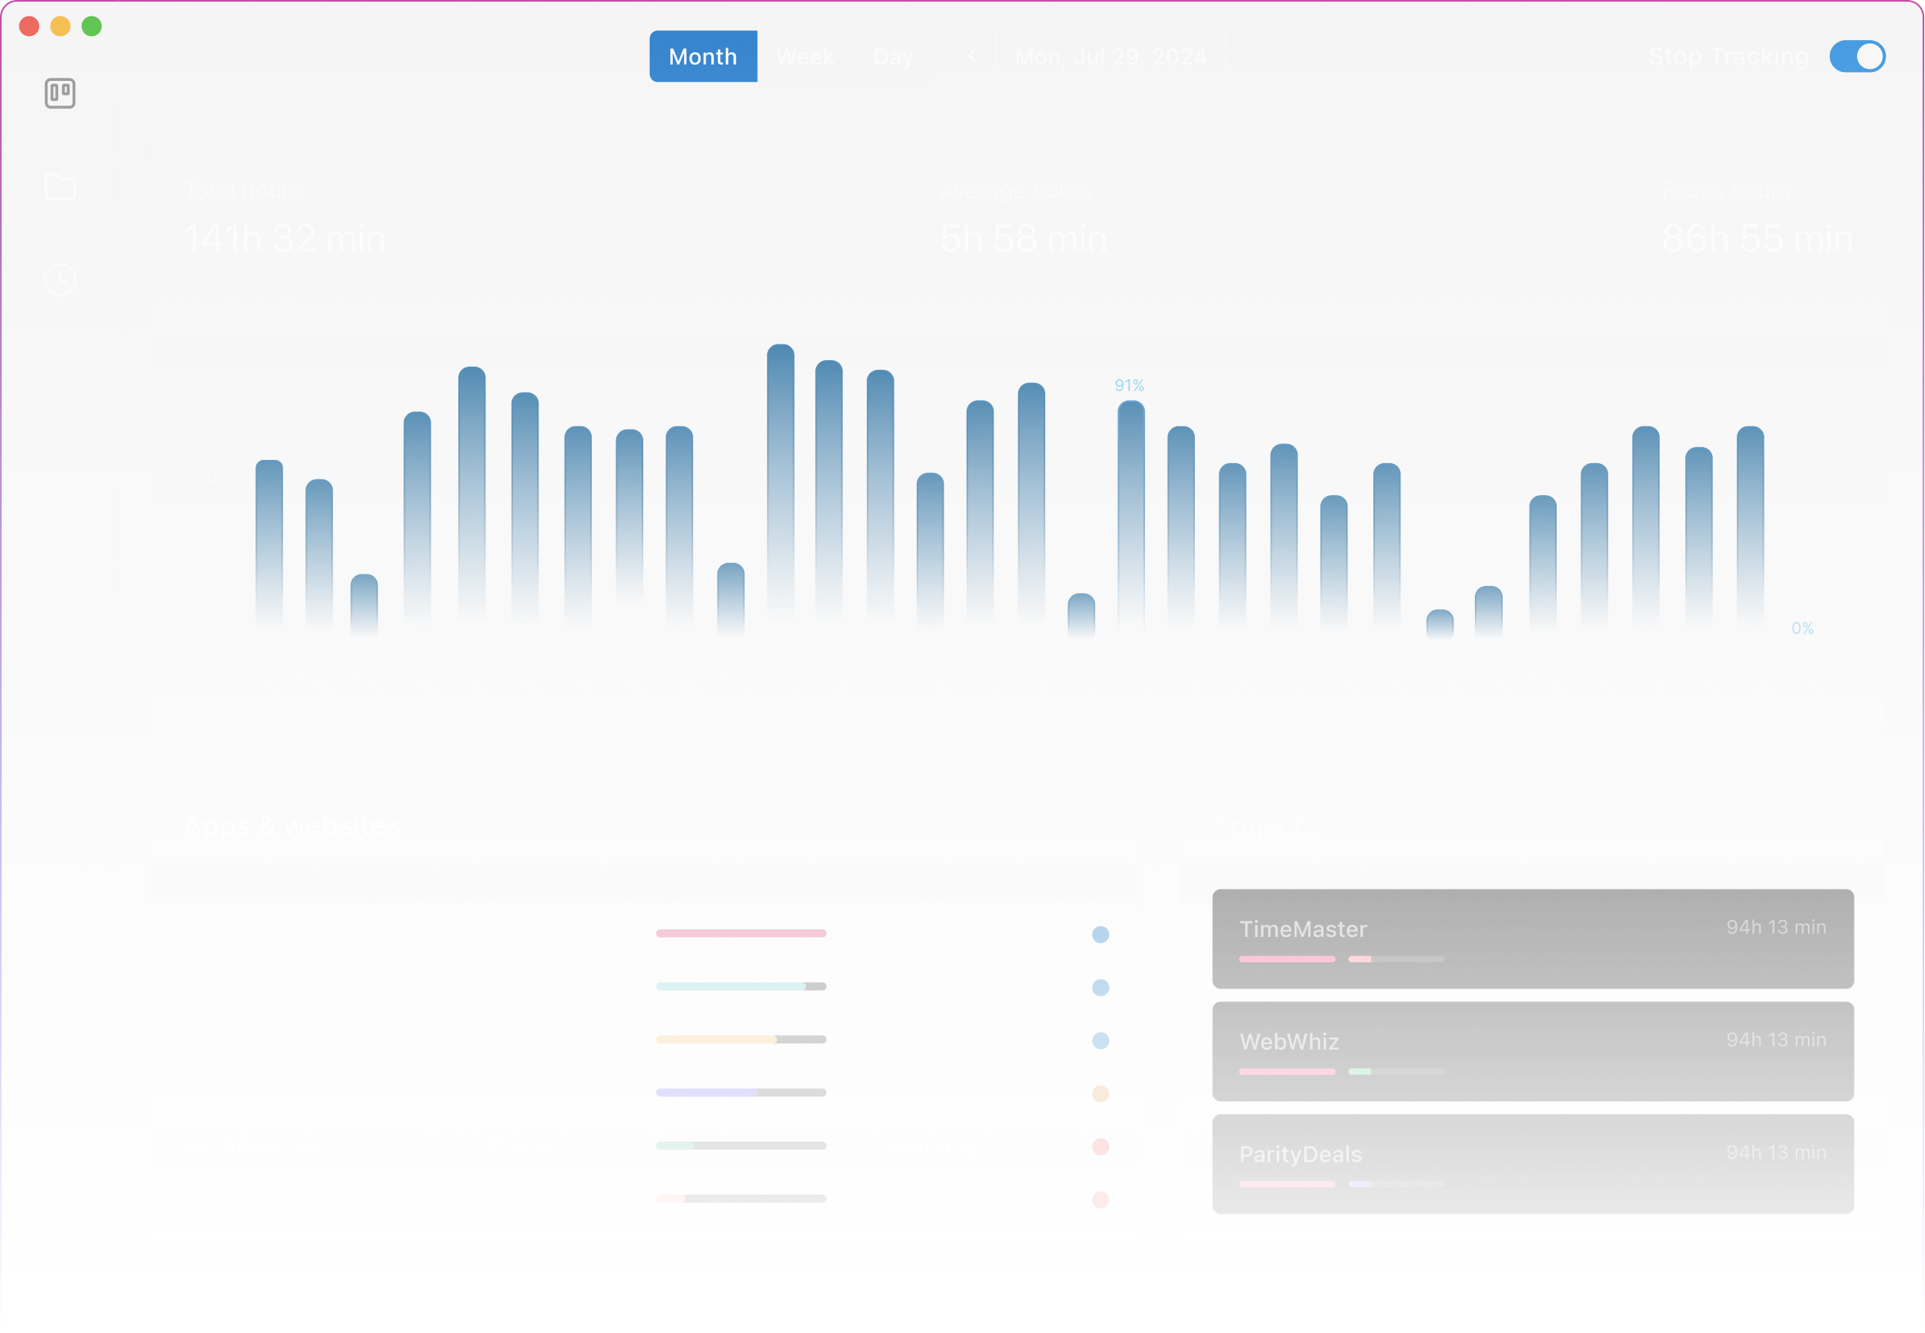Open the TimeMaster project card
This screenshot has width=1925, height=1333.
(x=1531, y=939)
